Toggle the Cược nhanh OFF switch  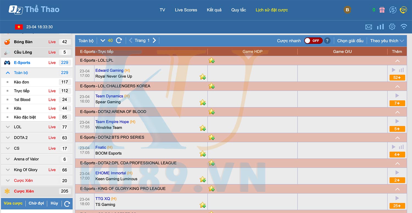[x=313, y=41]
